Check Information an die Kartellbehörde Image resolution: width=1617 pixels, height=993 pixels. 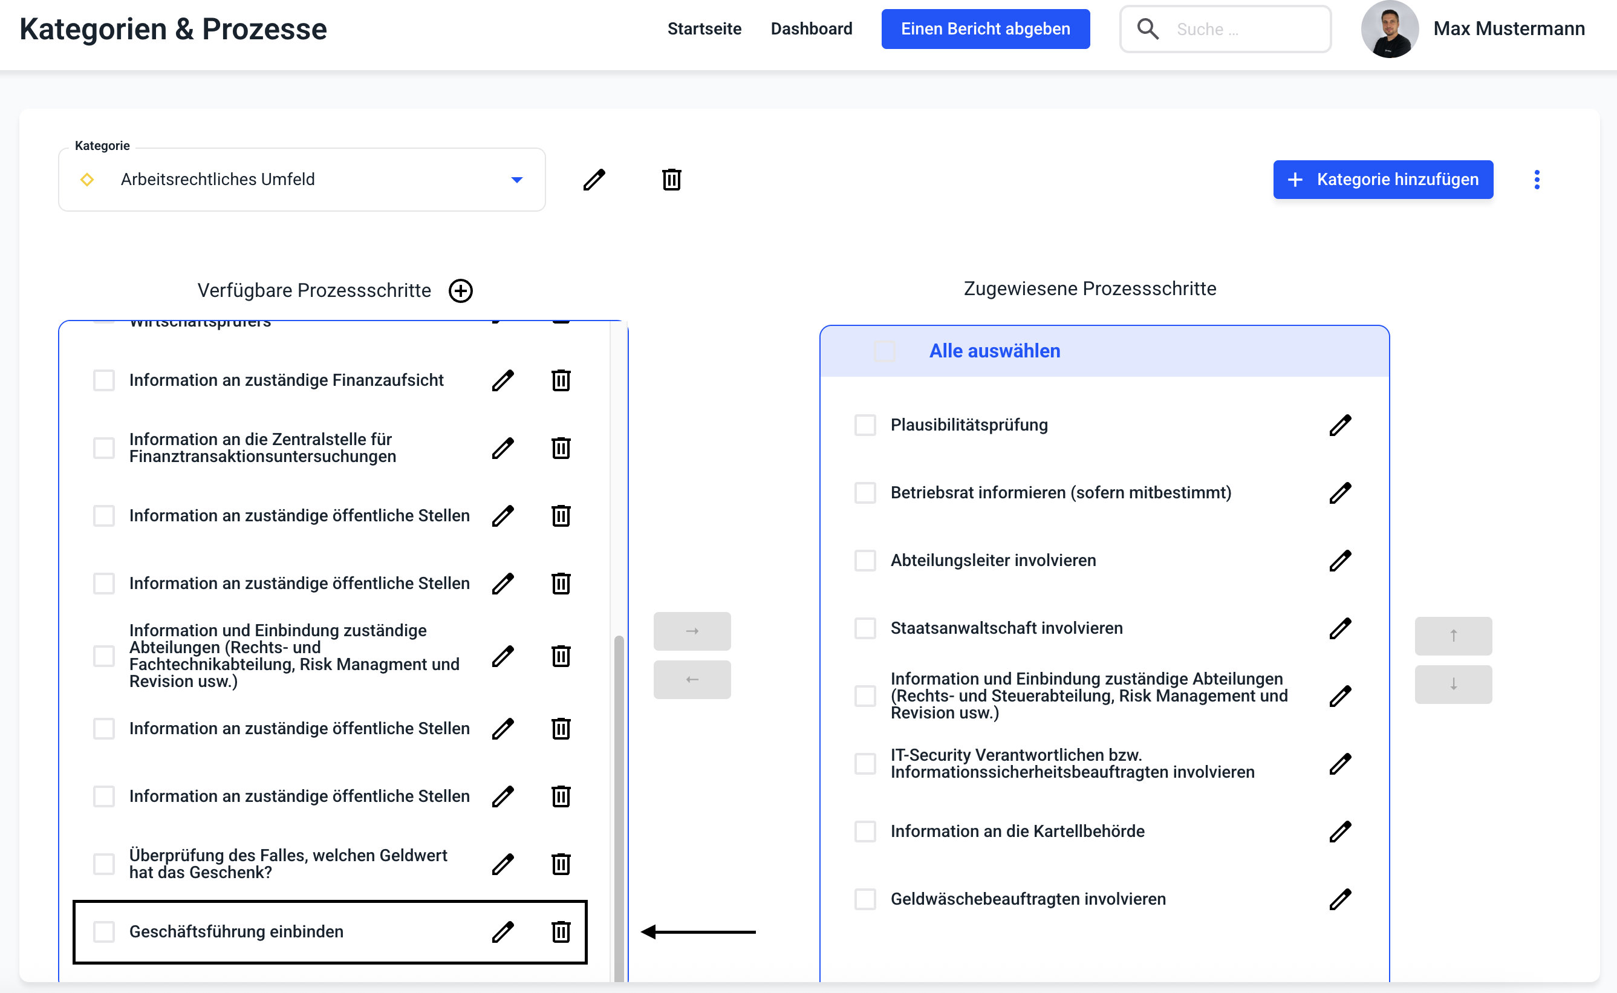coord(865,831)
